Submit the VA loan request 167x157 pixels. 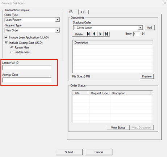(x=69, y=152)
